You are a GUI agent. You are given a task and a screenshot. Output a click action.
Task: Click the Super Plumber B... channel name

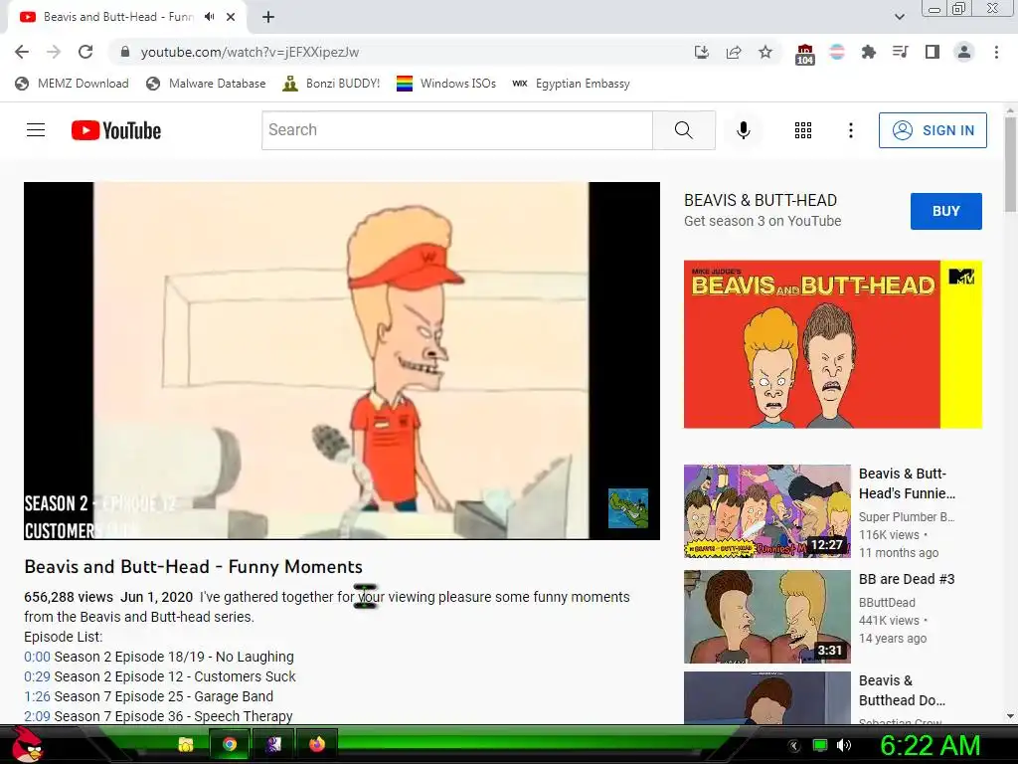[907, 517]
